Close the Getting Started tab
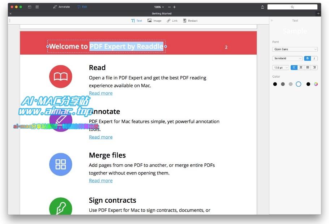 point(10,14)
